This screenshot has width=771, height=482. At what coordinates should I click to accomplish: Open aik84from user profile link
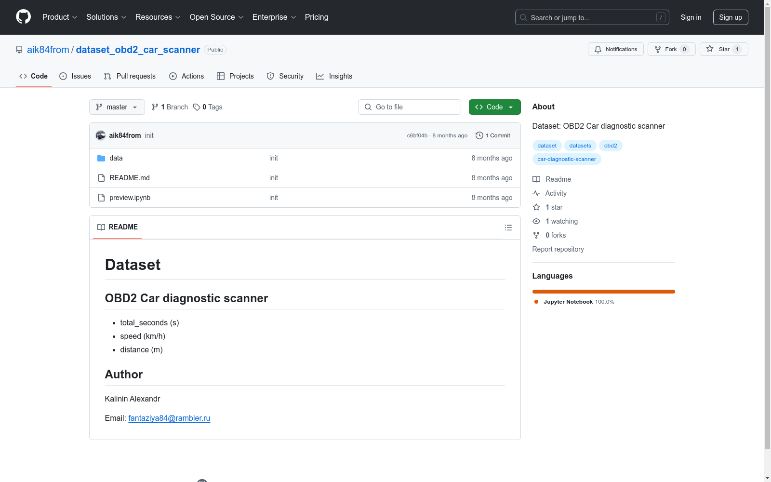[x=48, y=50]
